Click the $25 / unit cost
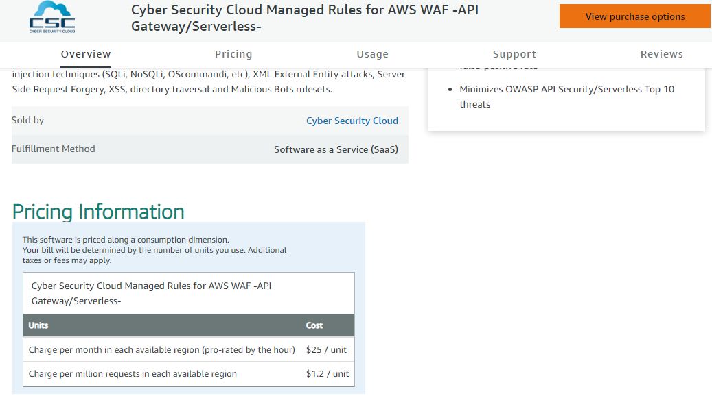Screen dimensions: 712x396 point(326,350)
